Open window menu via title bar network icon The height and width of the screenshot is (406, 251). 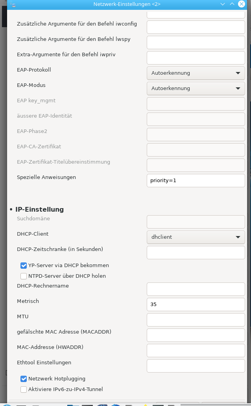(x=13, y=4)
